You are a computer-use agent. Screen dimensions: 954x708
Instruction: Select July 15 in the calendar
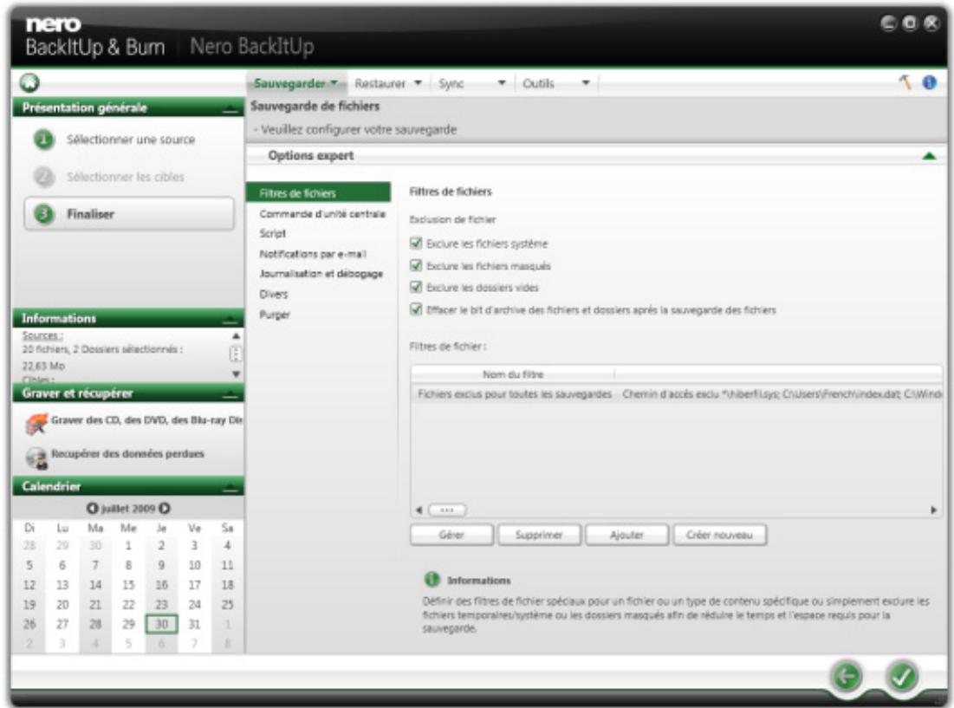128,585
